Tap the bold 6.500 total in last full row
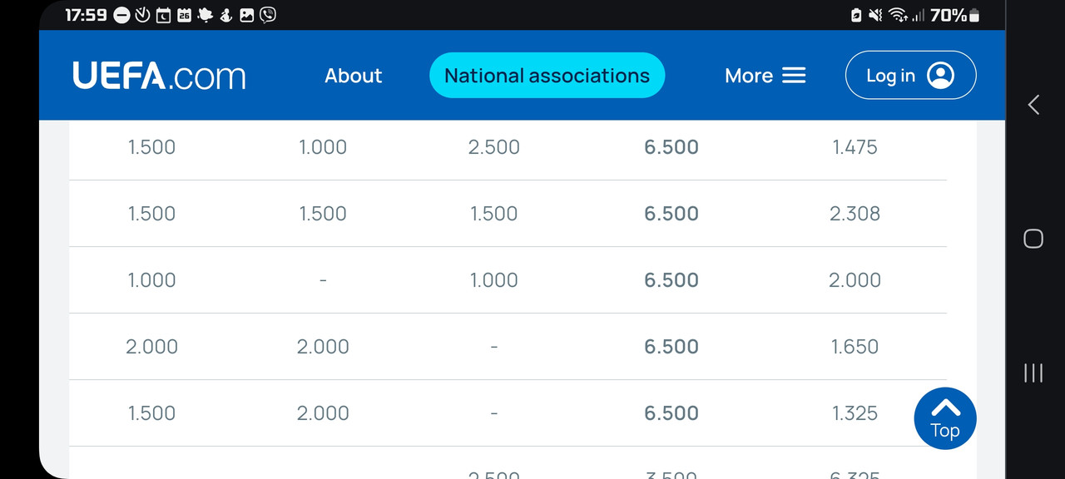Viewport: 1065px width, 479px height. click(671, 413)
